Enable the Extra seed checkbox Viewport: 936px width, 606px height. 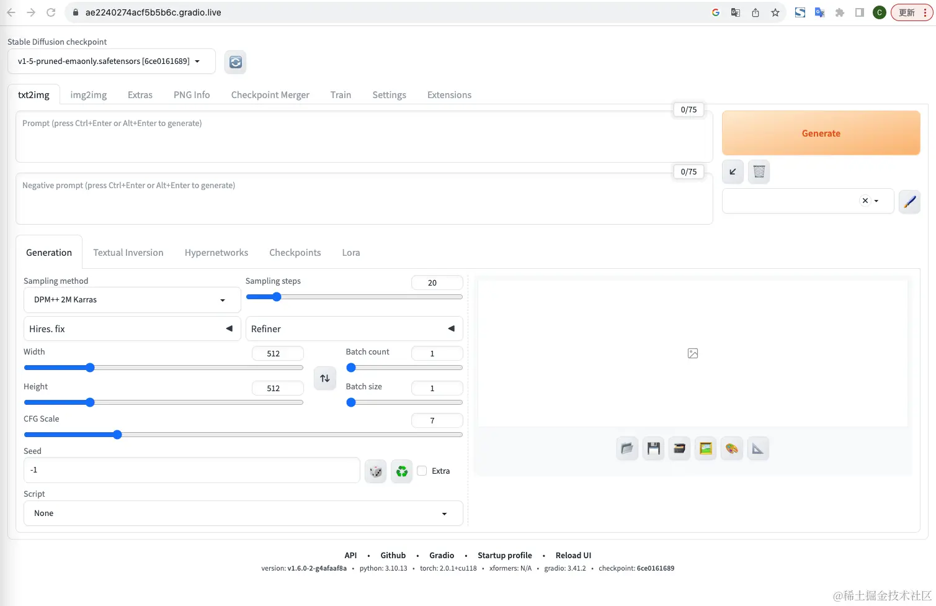[x=422, y=471]
